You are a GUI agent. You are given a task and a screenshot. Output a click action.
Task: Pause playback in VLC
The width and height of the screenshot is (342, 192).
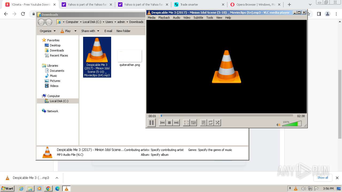tap(151, 123)
